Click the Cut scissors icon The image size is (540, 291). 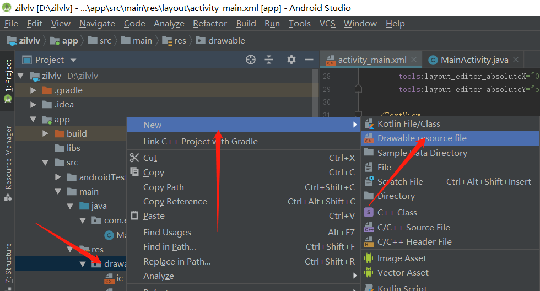(x=134, y=158)
